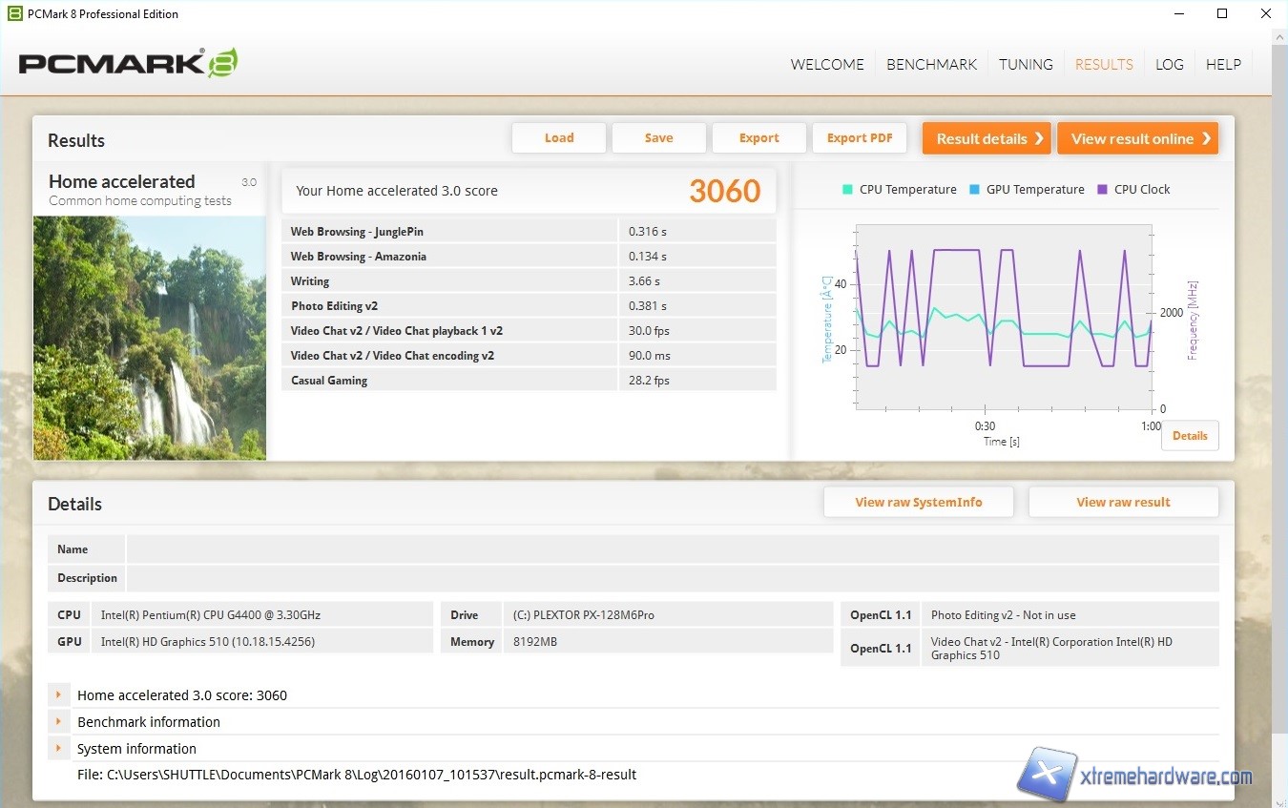
Task: Open the Log tab
Action: tap(1169, 65)
